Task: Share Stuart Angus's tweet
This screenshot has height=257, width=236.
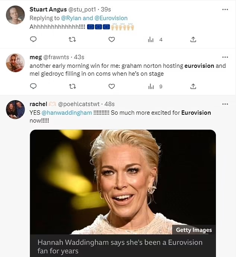Action: [193, 39]
